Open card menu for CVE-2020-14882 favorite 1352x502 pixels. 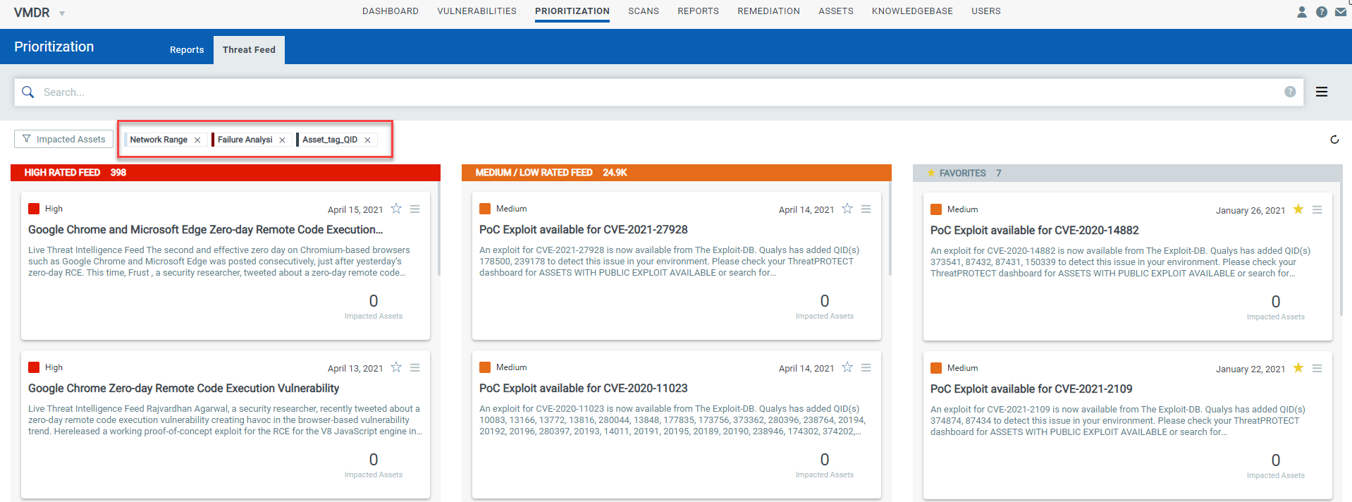(x=1317, y=209)
